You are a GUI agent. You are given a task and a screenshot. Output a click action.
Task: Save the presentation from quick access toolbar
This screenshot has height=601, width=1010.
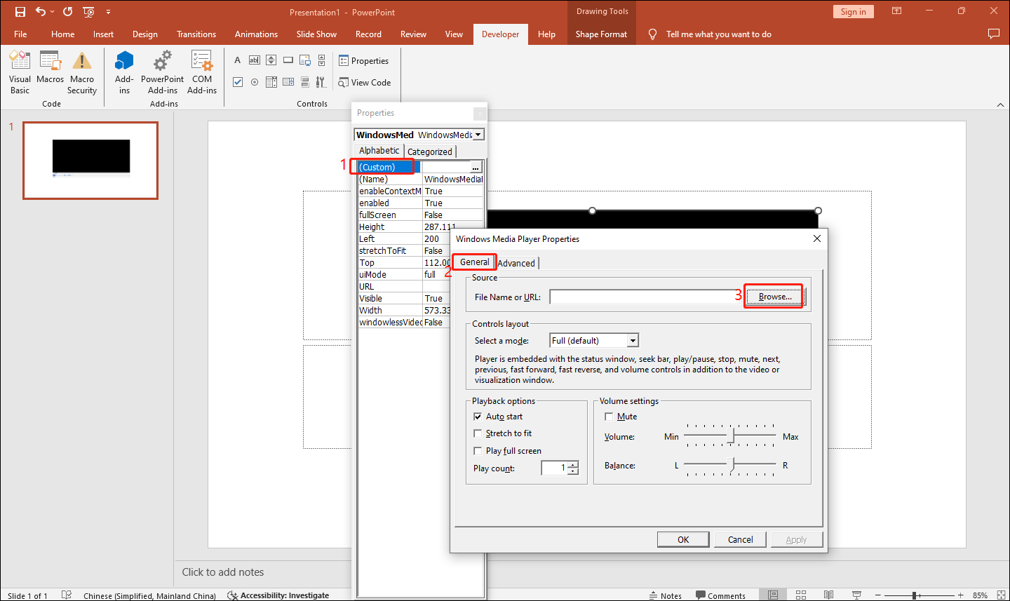[20, 12]
